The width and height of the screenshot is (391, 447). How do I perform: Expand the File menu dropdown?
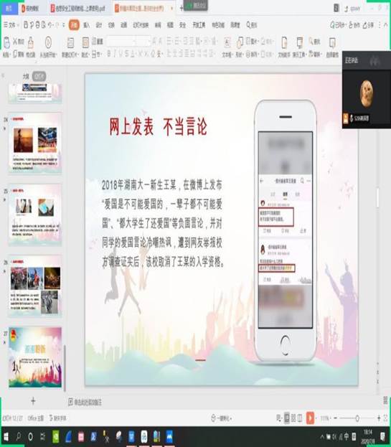click(11, 25)
